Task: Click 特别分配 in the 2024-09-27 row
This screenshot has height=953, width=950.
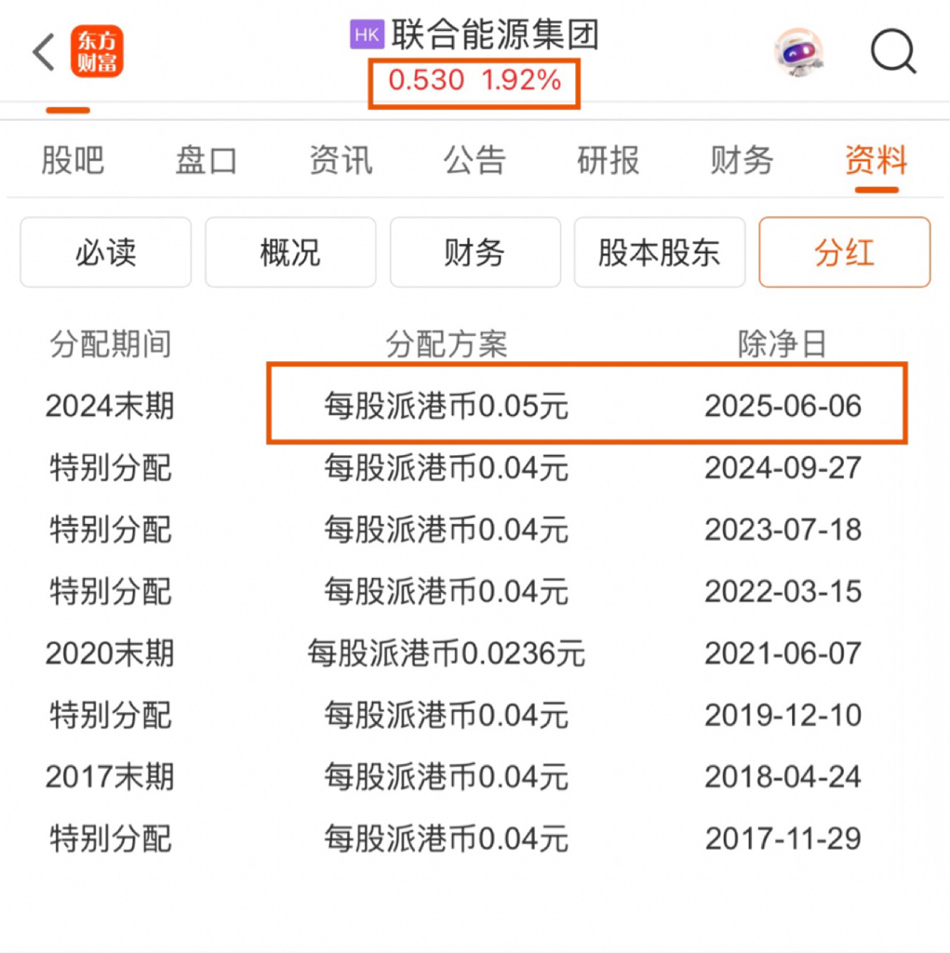Action: click(111, 467)
